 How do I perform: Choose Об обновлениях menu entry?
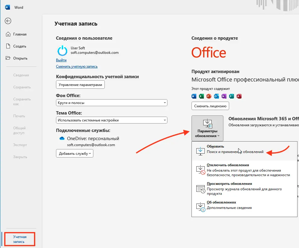(244, 207)
